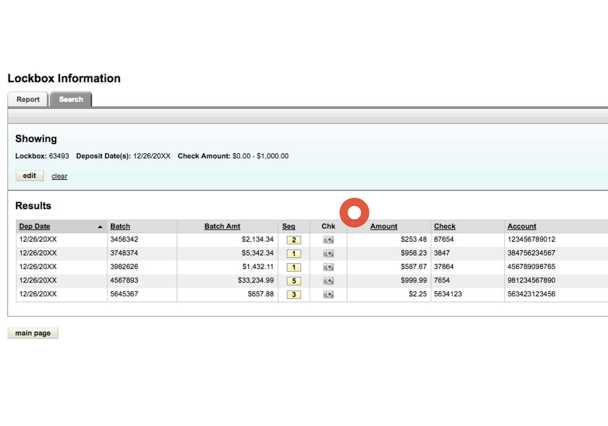Click check number 87654
608x426 pixels.
[444, 239]
